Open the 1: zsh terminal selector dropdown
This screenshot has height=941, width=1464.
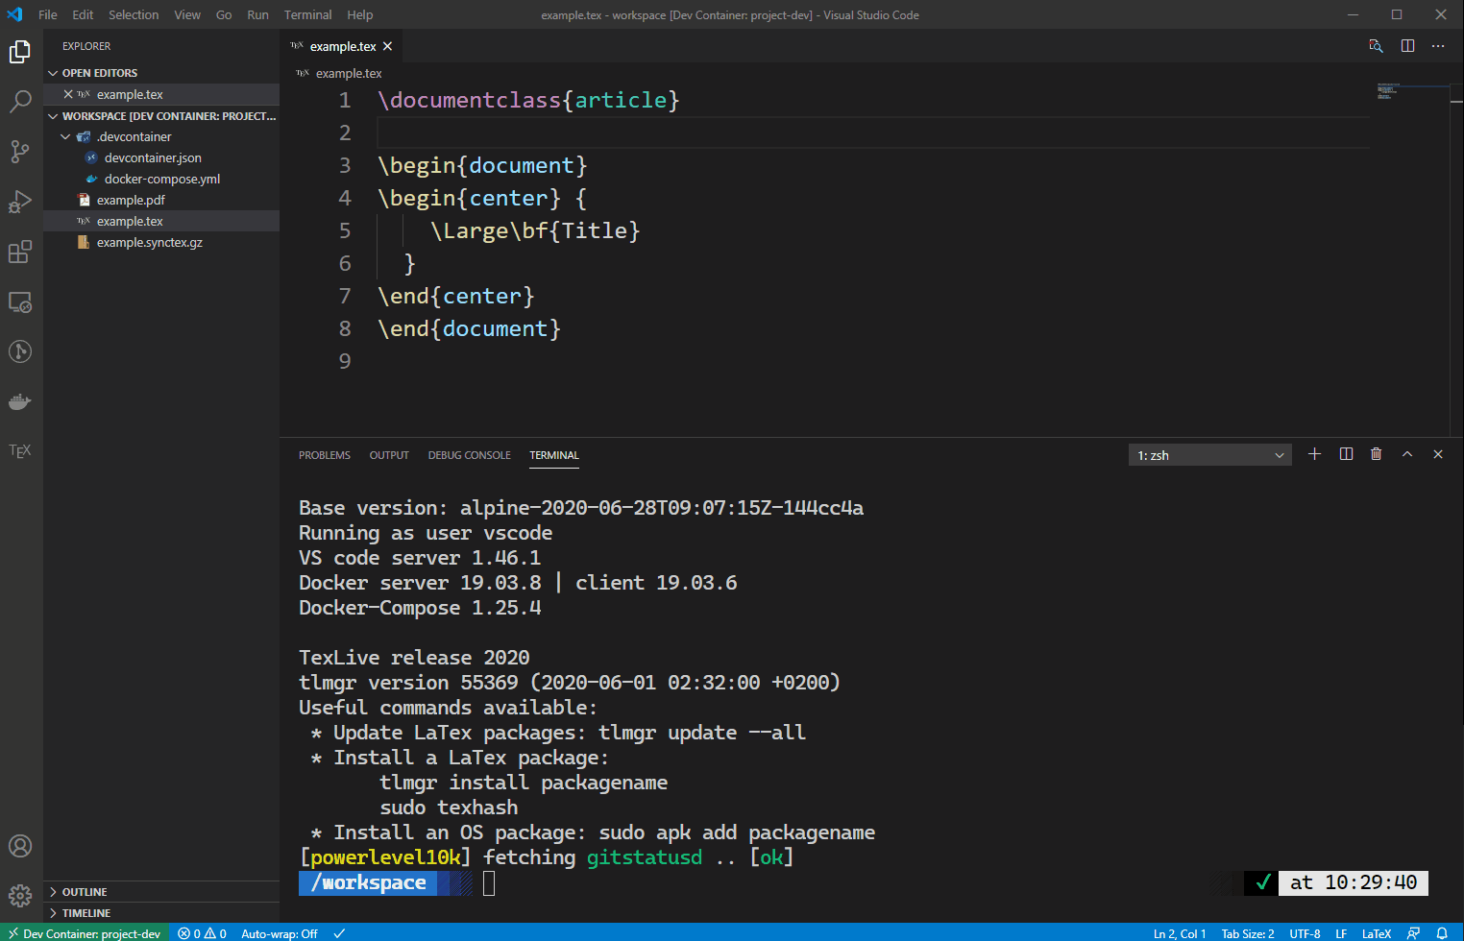click(x=1210, y=455)
